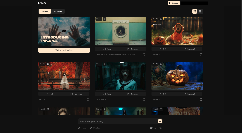Open Introducing Pika 1.5 banner thumbnail

[x=64, y=31]
